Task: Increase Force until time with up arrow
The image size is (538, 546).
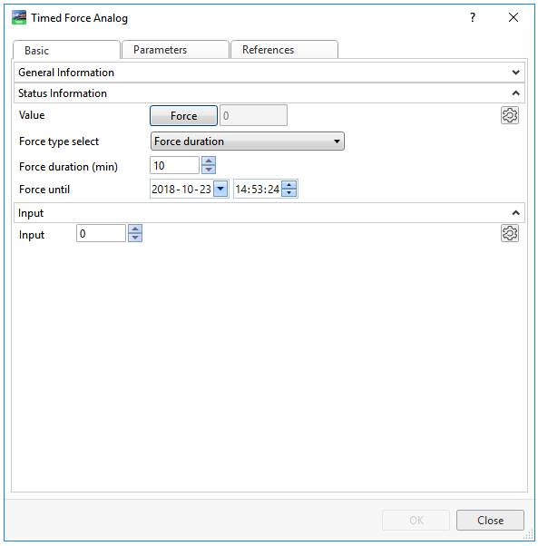Action: click(x=289, y=184)
